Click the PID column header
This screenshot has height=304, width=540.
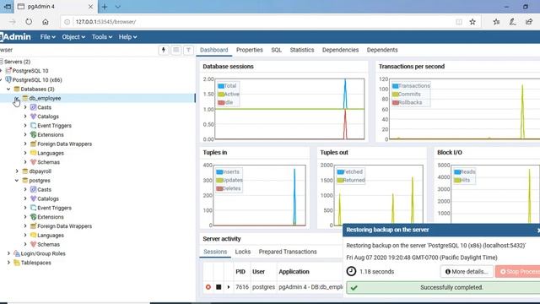240,272
